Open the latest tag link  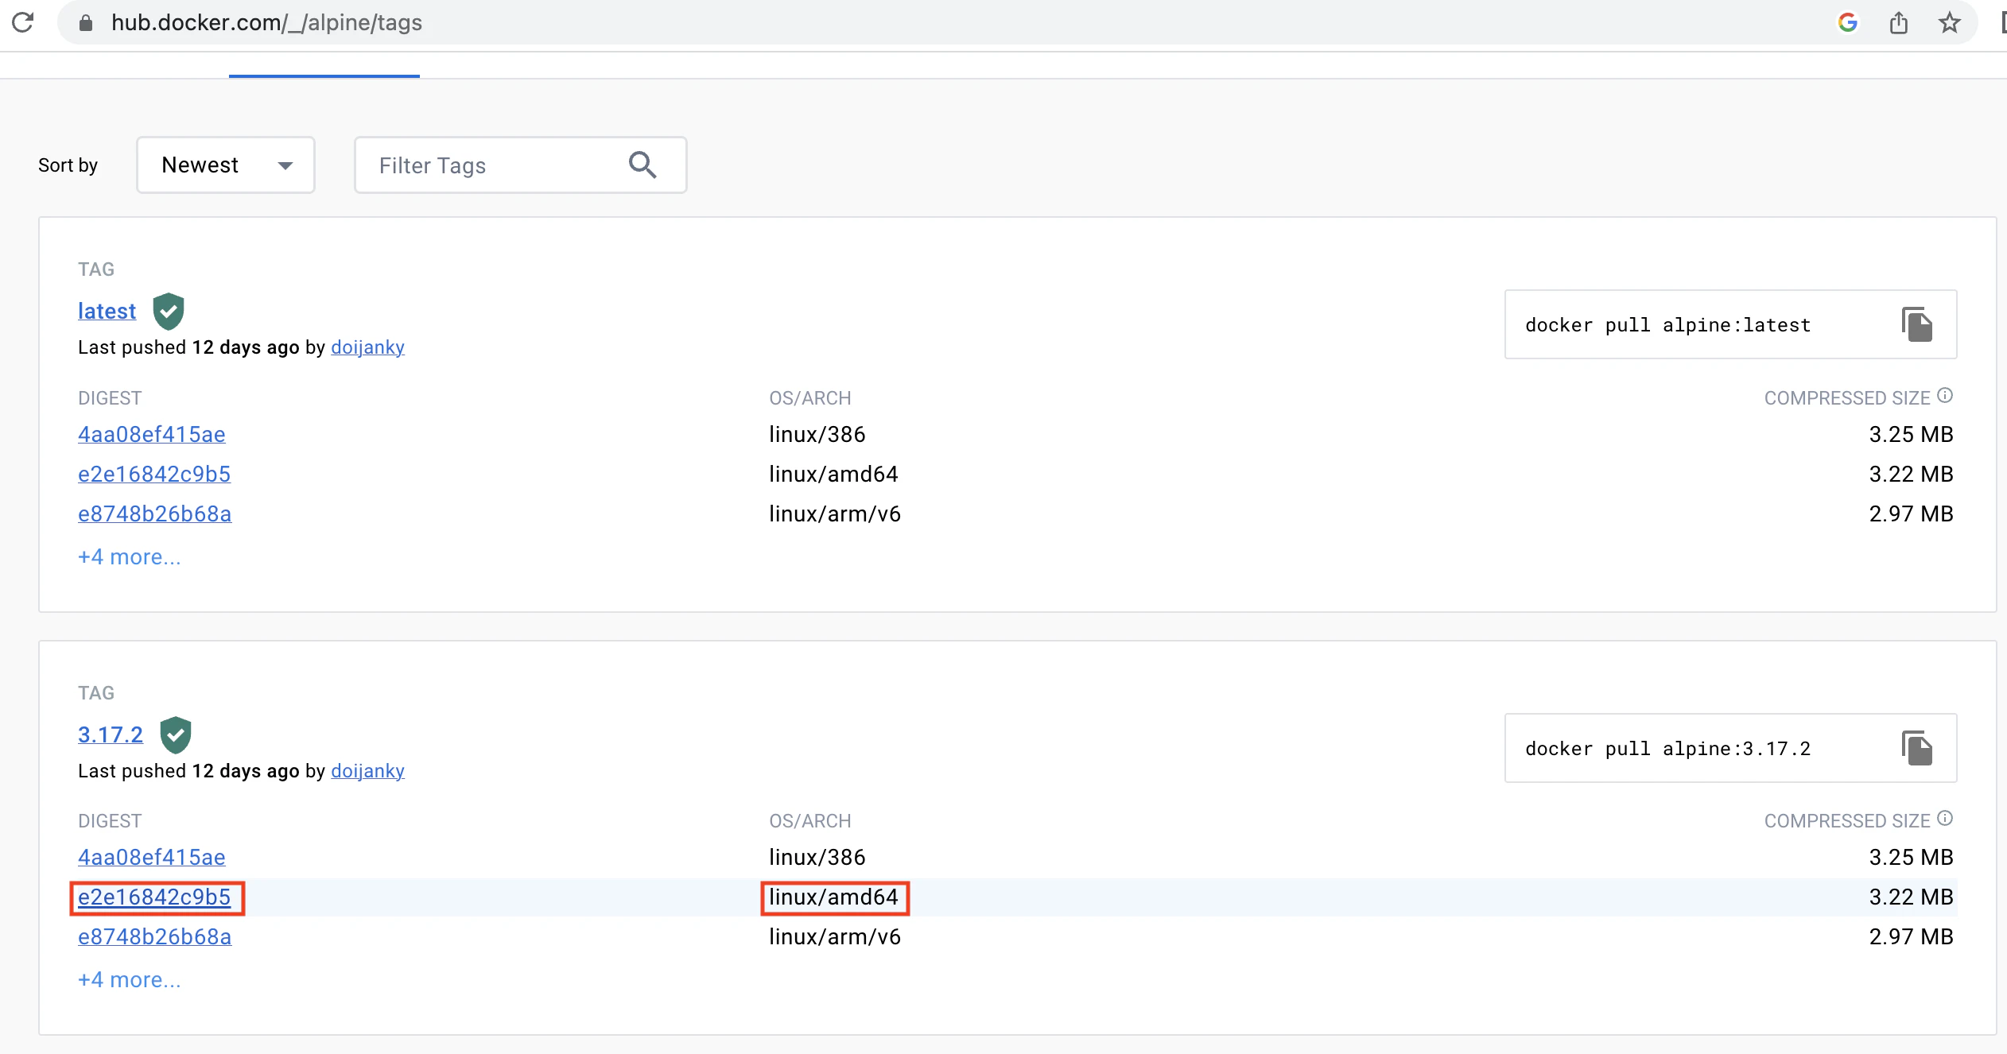107,311
